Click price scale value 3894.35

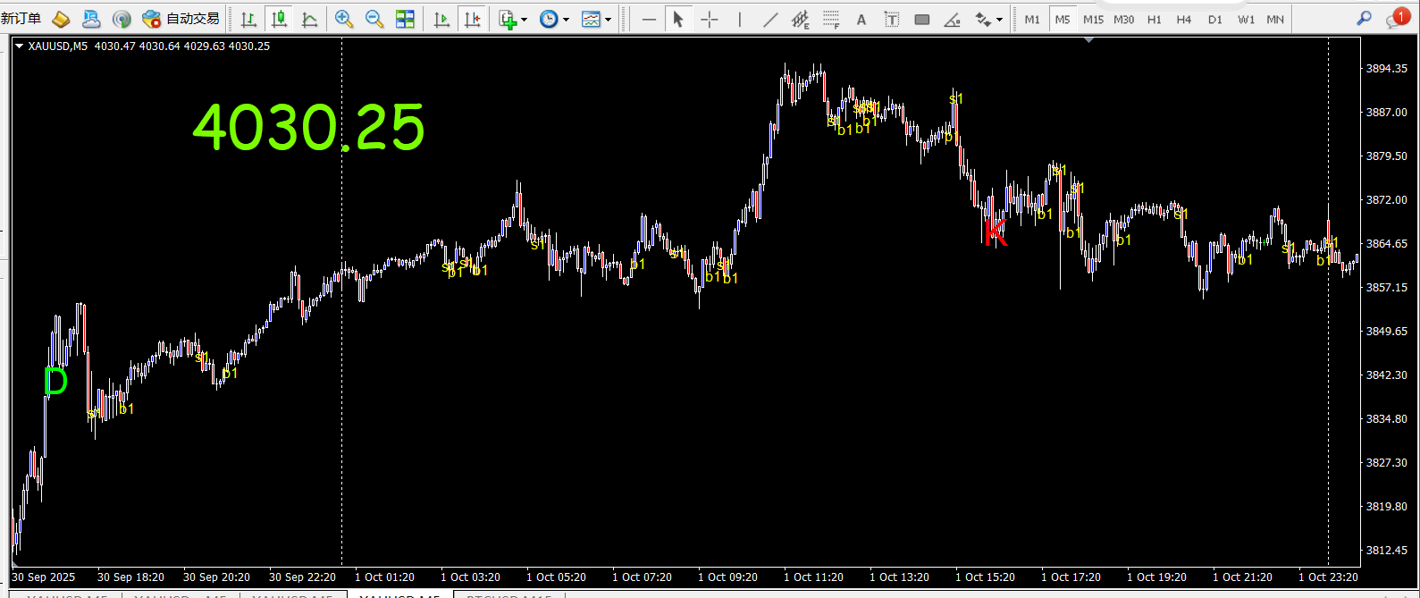tap(1387, 69)
